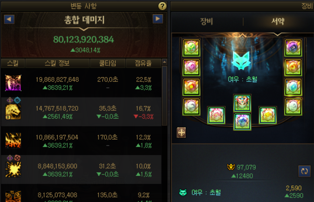
Task: Select the fiery spark skill icon
Action: click(13, 141)
